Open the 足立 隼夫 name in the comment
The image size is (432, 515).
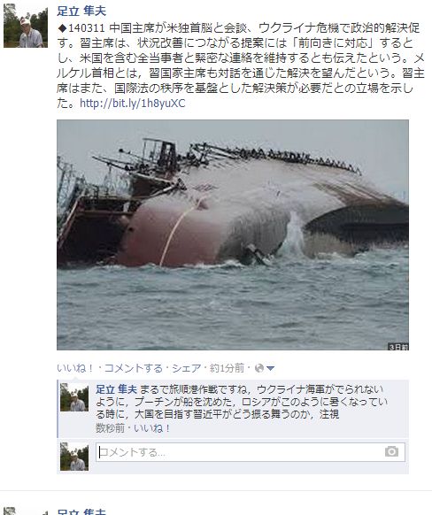tap(116, 389)
